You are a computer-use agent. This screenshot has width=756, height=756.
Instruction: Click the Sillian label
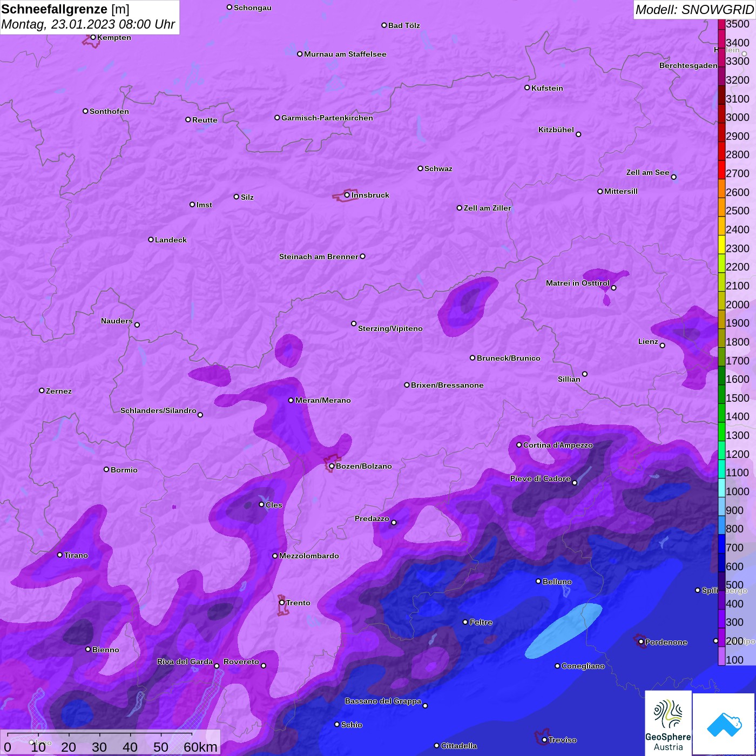click(x=569, y=379)
